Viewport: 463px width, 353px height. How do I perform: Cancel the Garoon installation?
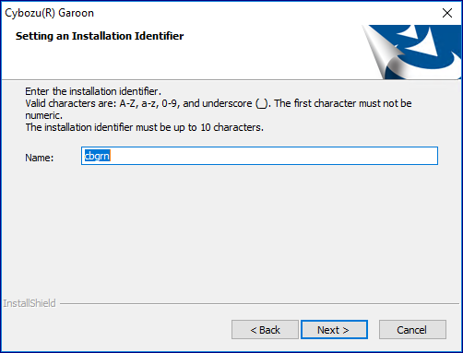coord(412,330)
